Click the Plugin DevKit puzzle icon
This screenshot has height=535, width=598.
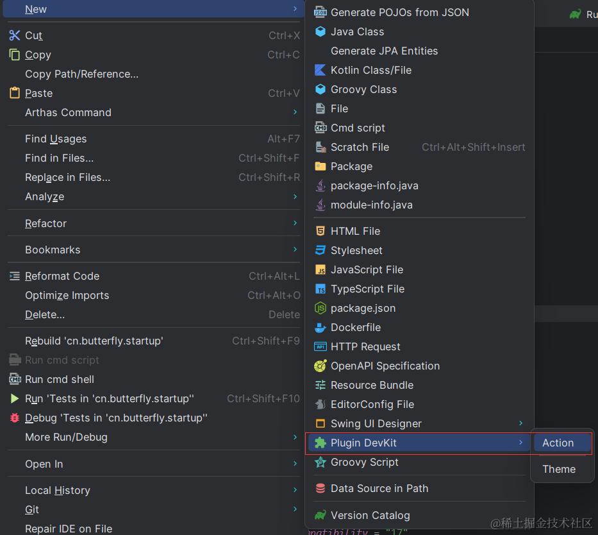click(x=320, y=443)
